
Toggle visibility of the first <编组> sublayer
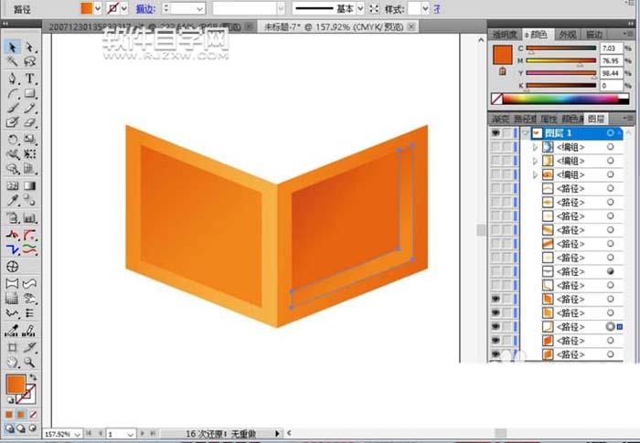(496, 147)
